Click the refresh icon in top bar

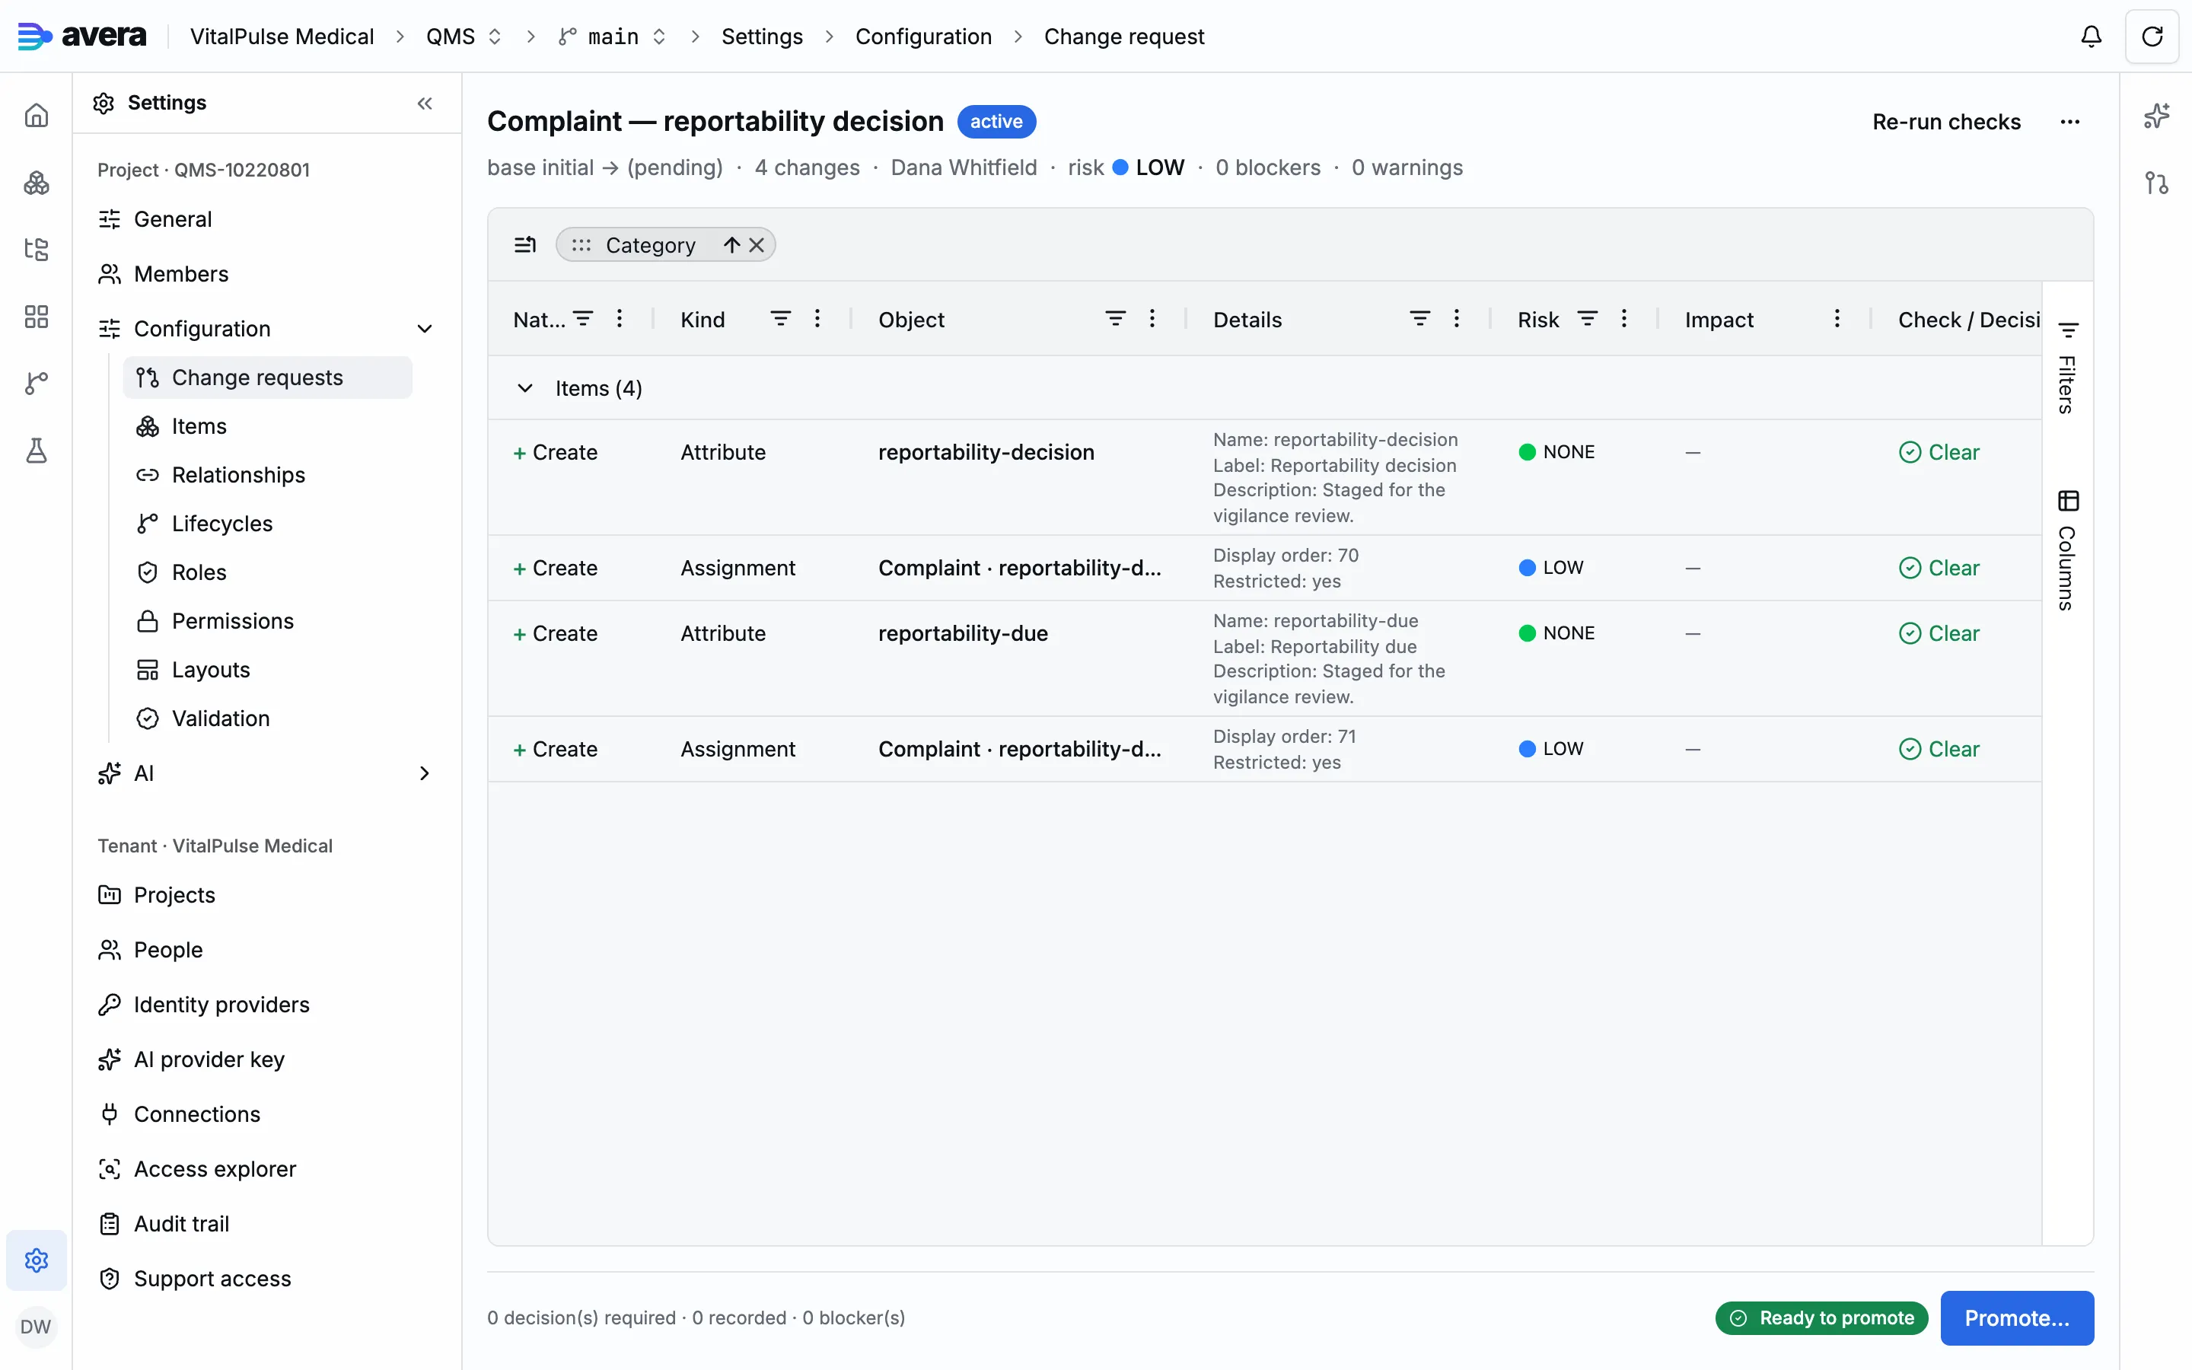click(2152, 37)
